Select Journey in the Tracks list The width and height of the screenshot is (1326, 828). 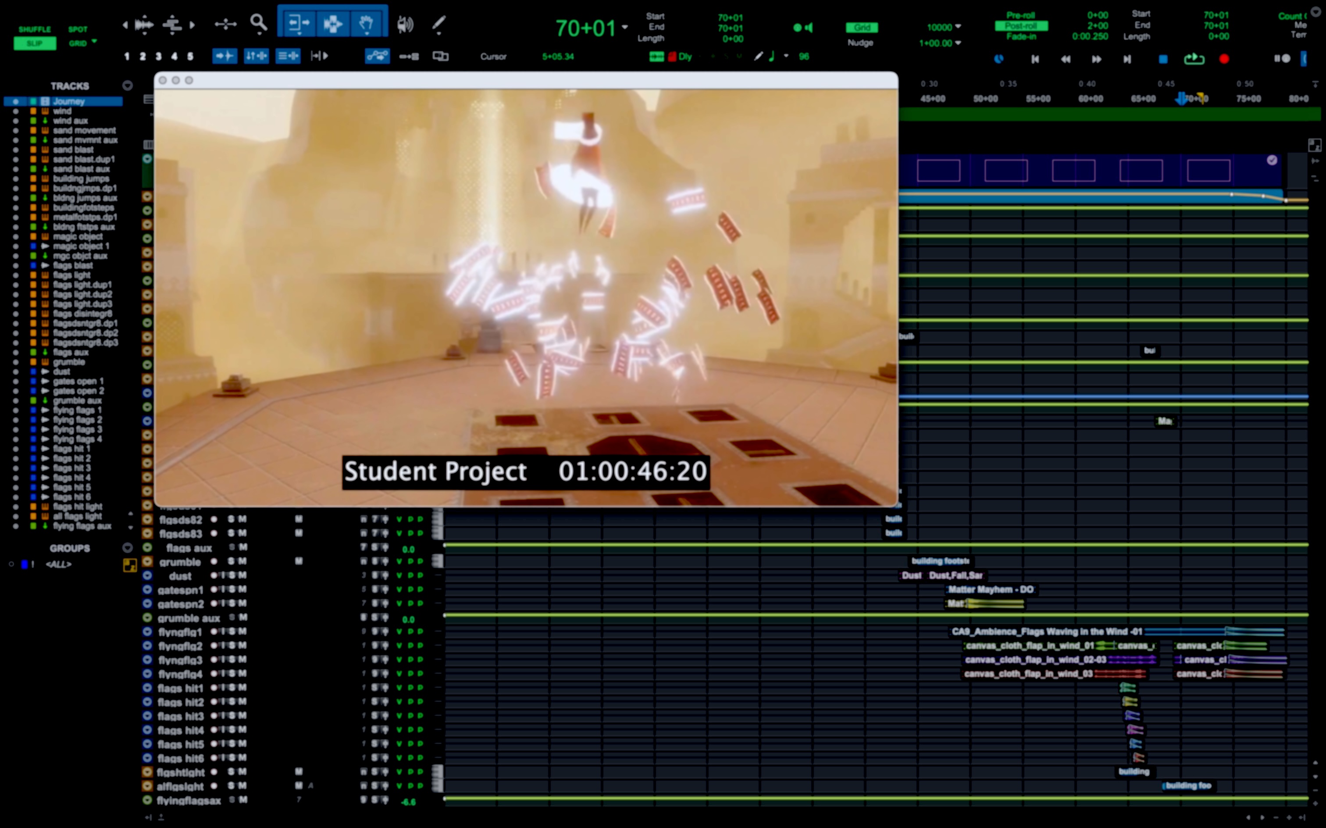tap(68, 101)
